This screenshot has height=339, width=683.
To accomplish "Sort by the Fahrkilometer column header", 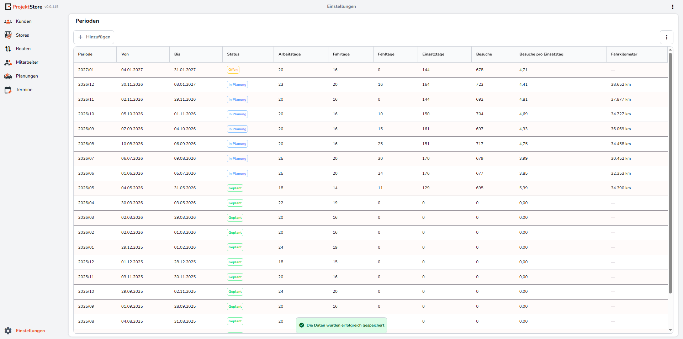I will (624, 54).
